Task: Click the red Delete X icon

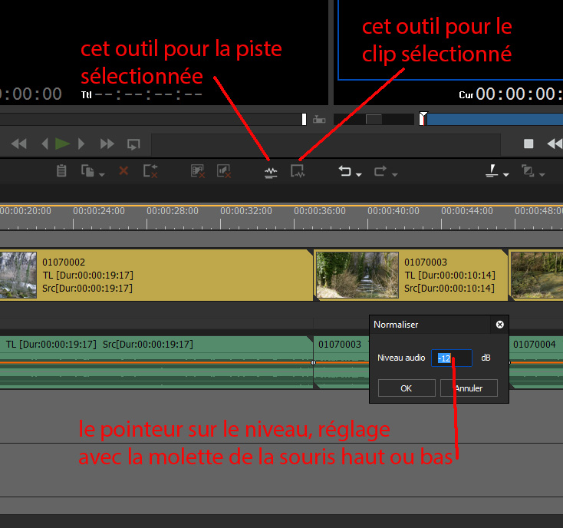Action: click(x=123, y=170)
